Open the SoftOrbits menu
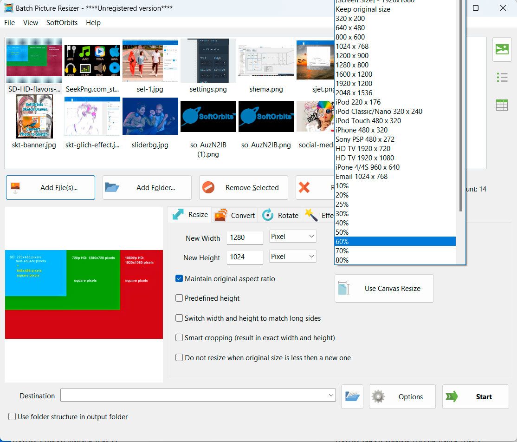 click(63, 22)
